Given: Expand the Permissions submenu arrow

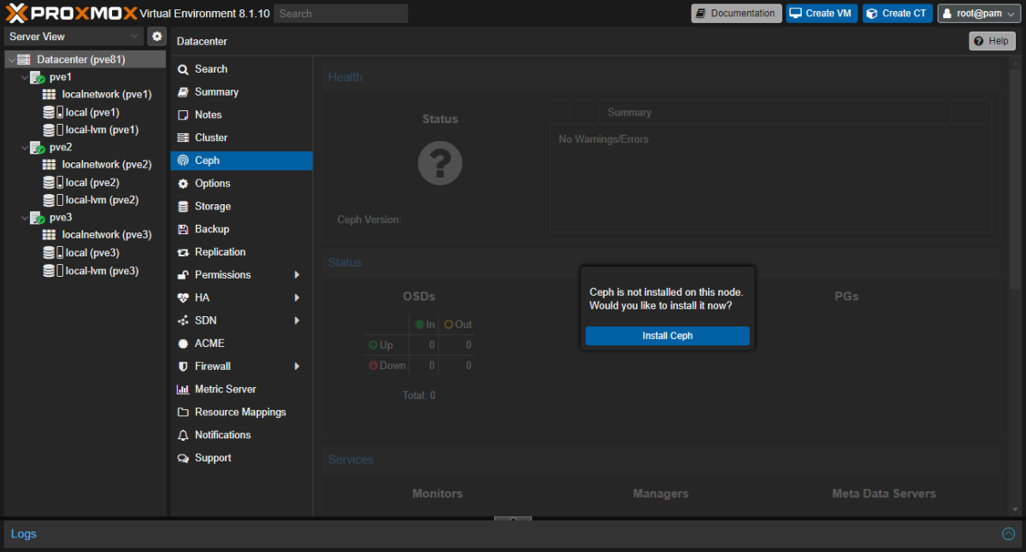Looking at the screenshot, I should 298,275.
